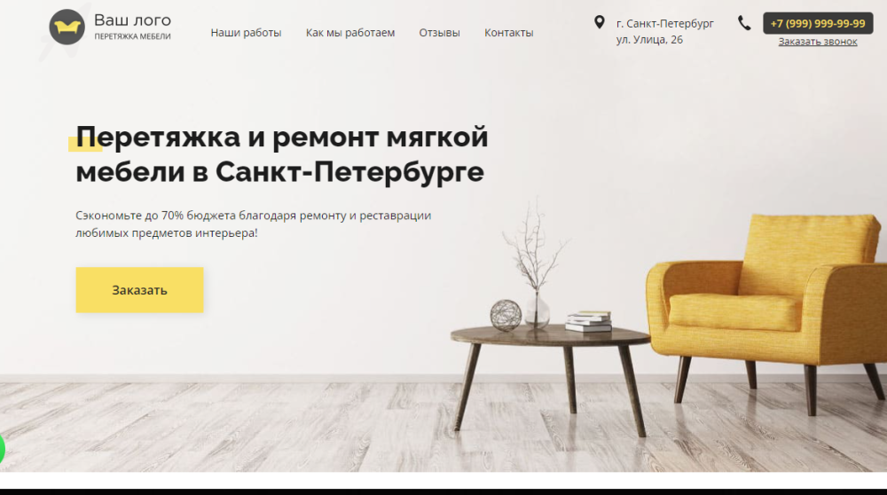Click the phone handset icon

pyautogui.click(x=744, y=23)
